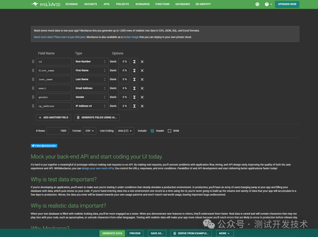318x237 pixels.
Task: Open design your own mock APIs link
Action: coord(97,168)
